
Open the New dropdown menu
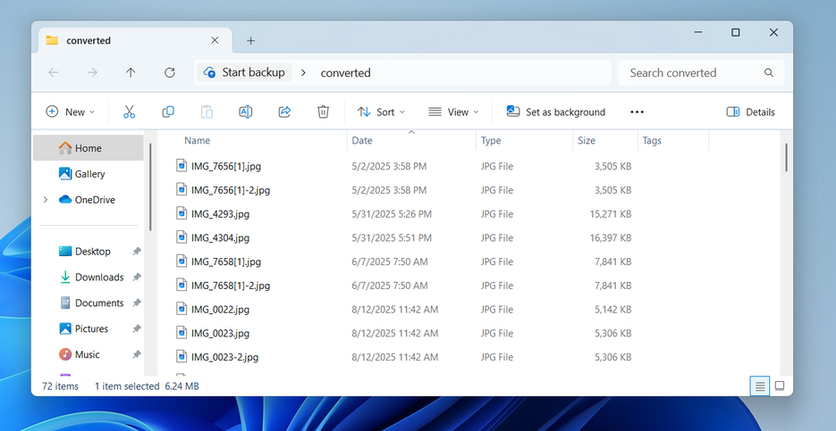(x=70, y=112)
